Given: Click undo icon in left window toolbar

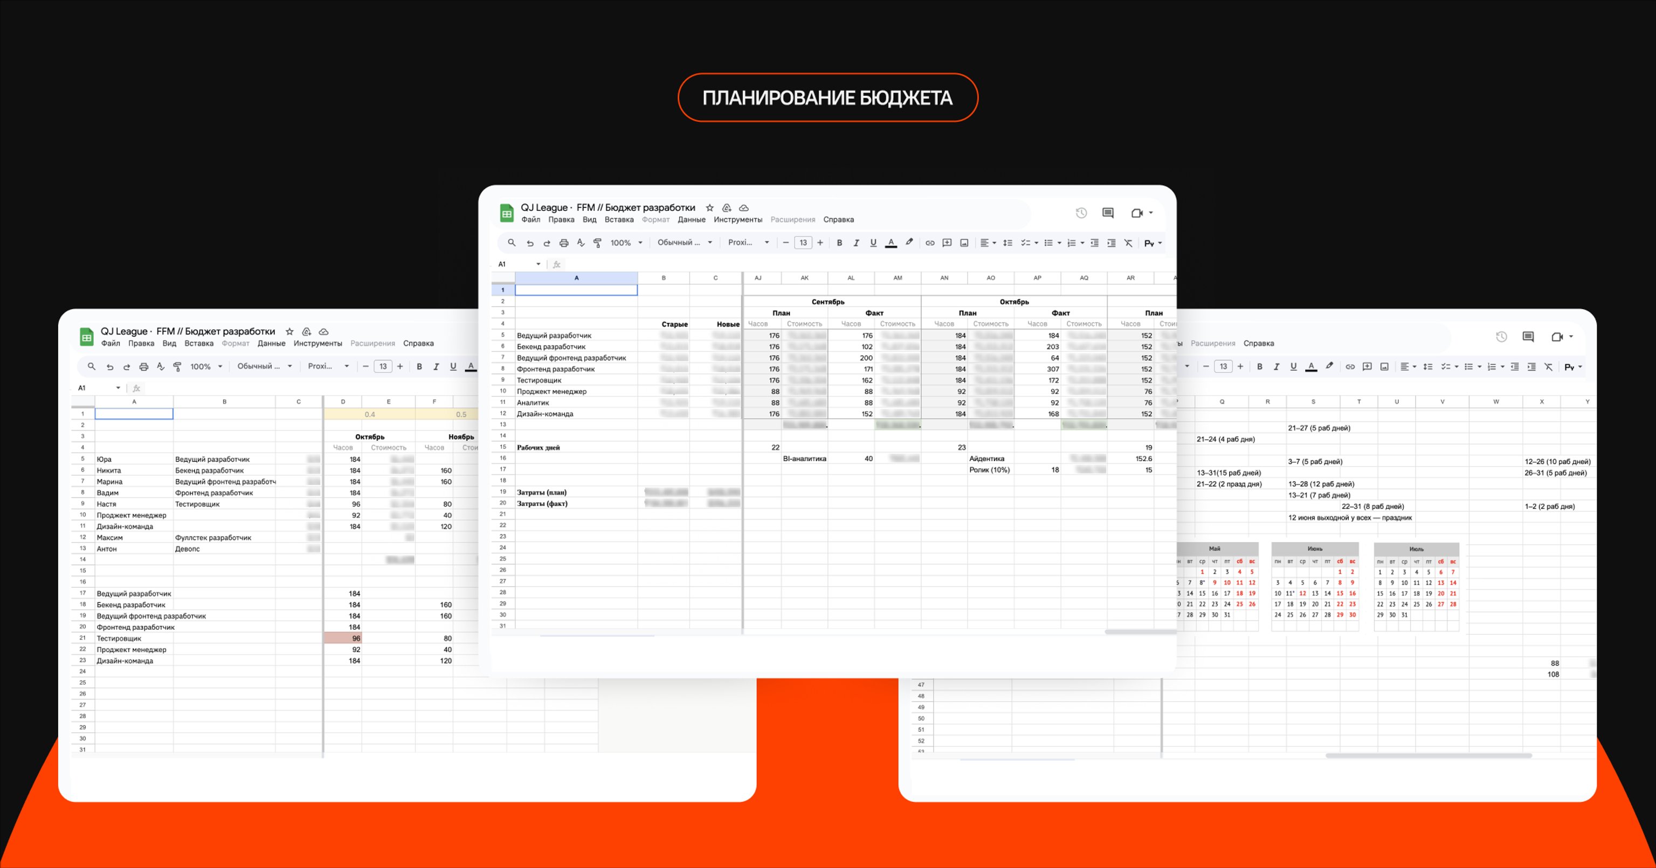Looking at the screenshot, I should [x=110, y=367].
